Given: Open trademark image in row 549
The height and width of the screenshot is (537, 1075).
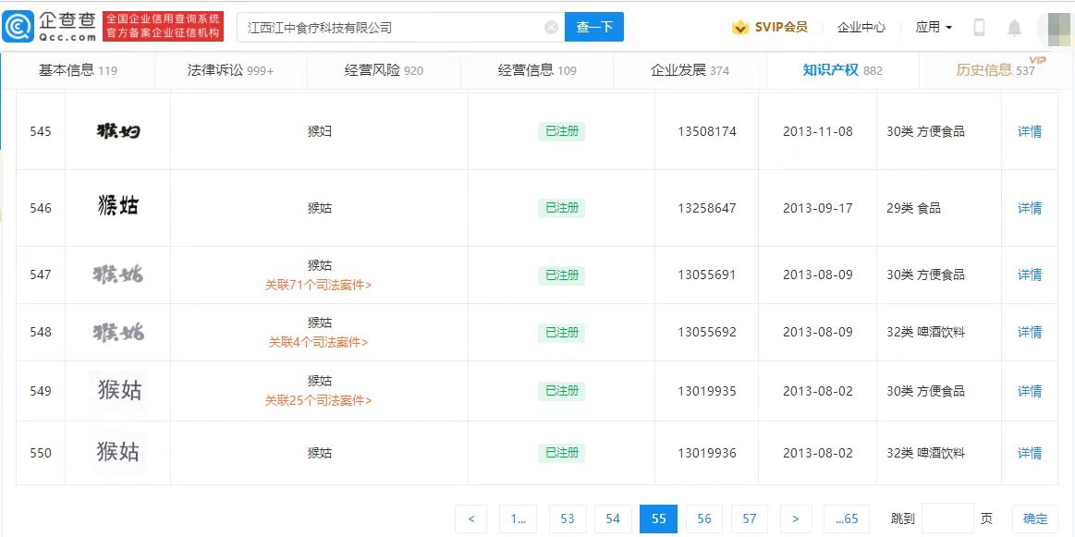Looking at the screenshot, I should point(118,390).
